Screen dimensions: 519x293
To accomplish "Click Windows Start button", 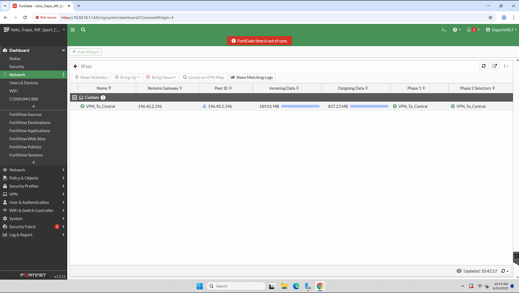I will click(199, 286).
